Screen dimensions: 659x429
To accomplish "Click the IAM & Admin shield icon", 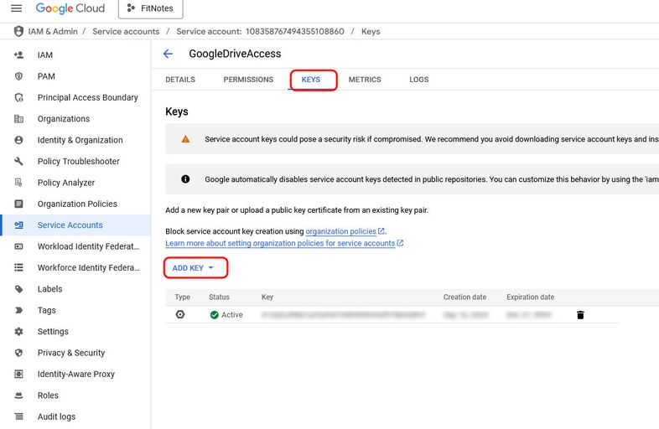I will click(18, 32).
